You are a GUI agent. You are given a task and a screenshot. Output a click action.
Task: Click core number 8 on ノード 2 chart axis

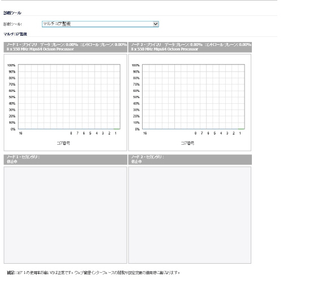(x=195, y=133)
